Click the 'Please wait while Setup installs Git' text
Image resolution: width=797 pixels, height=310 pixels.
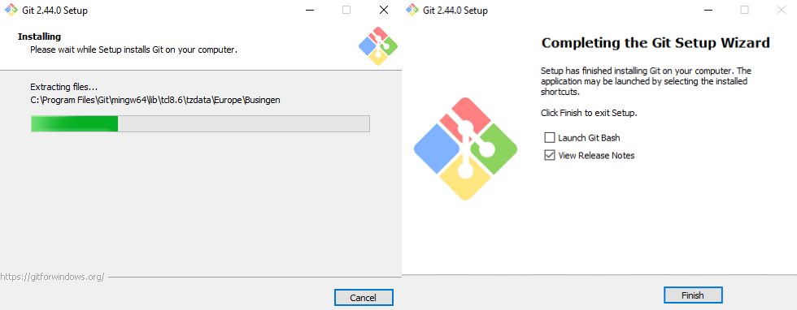pyautogui.click(x=133, y=50)
